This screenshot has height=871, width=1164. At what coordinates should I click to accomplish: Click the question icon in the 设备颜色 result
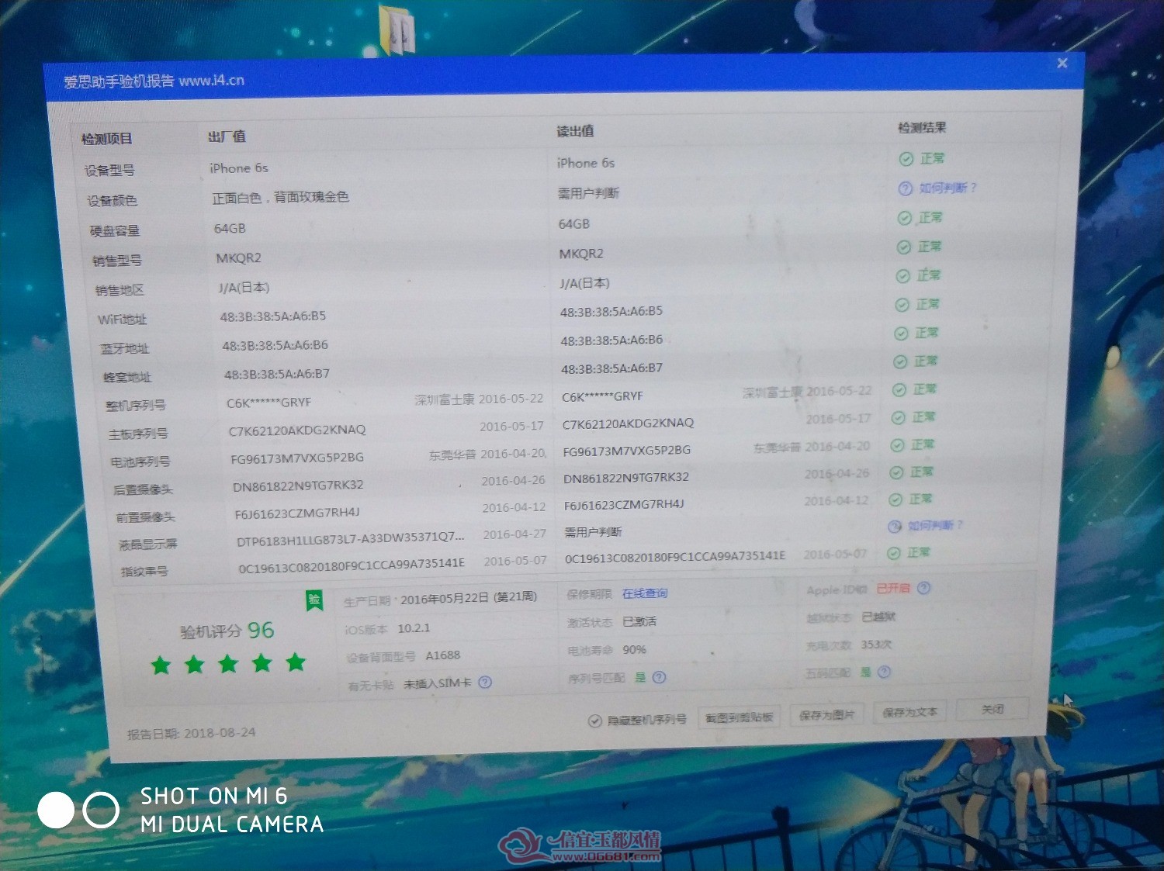[x=905, y=188]
